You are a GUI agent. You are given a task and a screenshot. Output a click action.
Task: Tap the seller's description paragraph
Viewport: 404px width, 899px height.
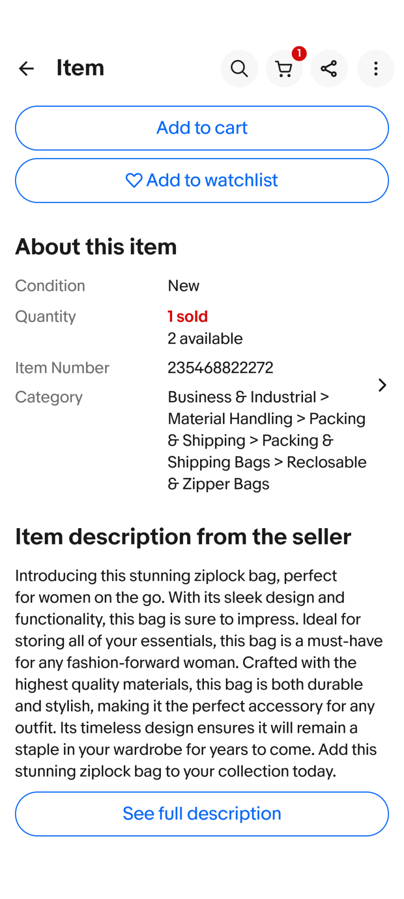coord(199,673)
